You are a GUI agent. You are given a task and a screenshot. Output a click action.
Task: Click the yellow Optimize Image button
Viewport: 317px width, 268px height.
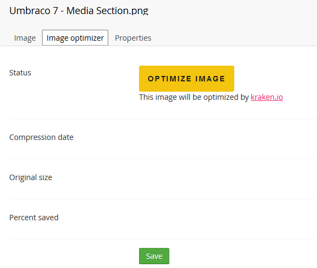187,79
